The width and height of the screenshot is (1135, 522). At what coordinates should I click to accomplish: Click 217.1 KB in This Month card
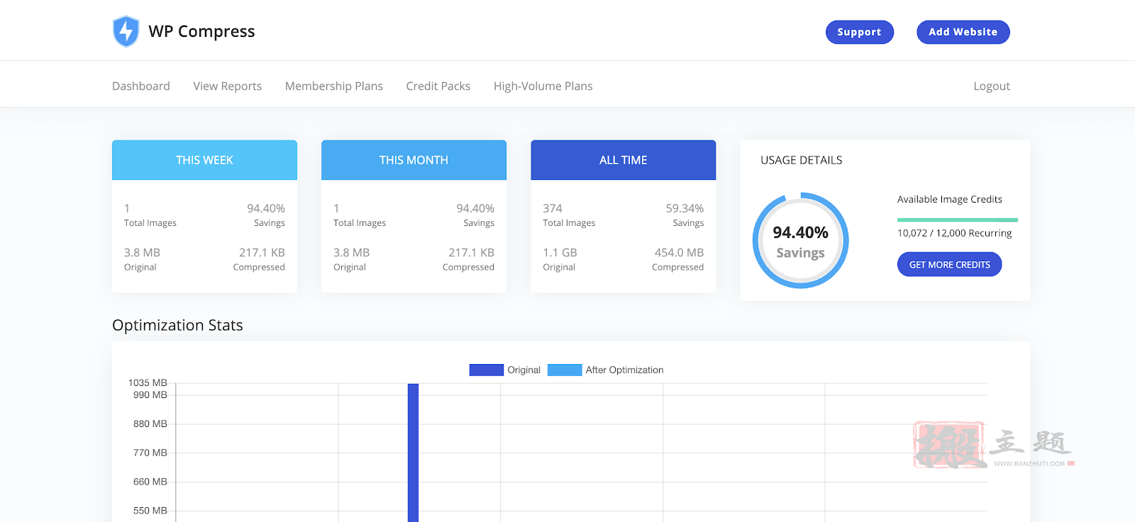pos(471,252)
